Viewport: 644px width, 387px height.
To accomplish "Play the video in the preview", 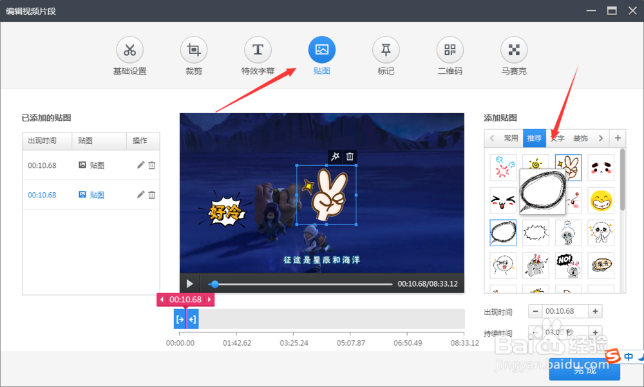I will 189,283.
